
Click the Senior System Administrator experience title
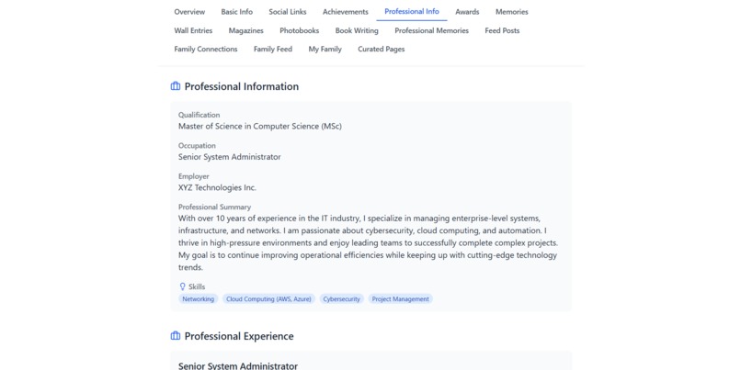coord(238,365)
